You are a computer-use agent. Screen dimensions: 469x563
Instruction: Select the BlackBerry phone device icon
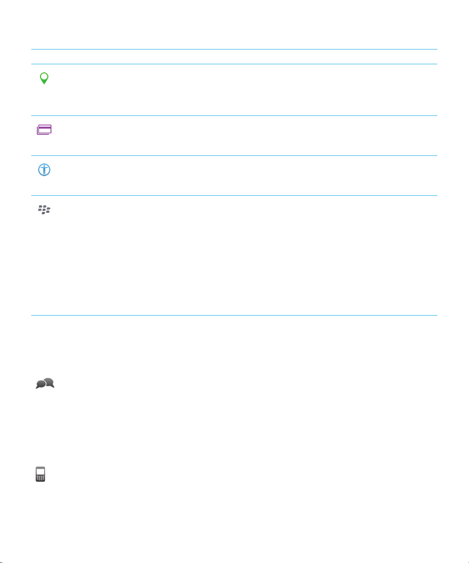(40, 474)
